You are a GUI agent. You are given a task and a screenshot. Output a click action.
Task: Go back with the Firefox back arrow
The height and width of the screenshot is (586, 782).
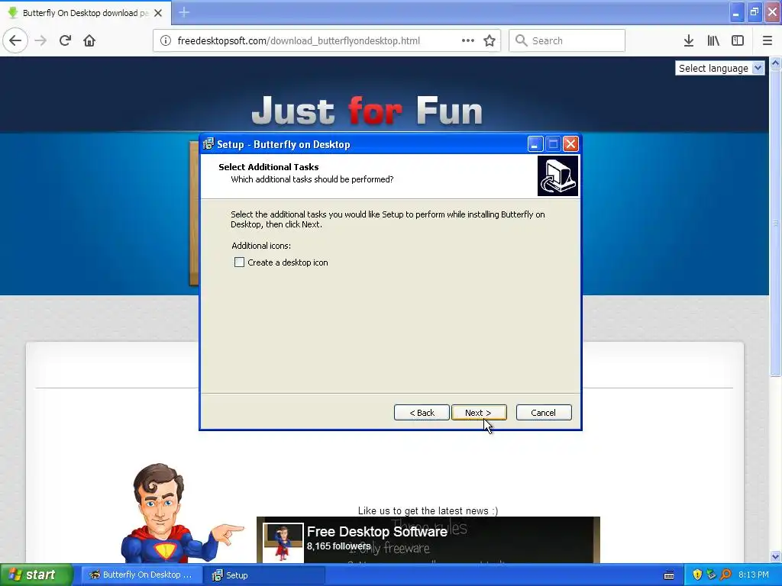pyautogui.click(x=15, y=40)
